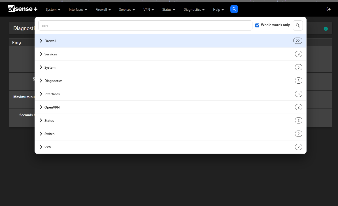Click the logout icon at top right
This screenshot has width=338, height=206.
tap(329, 9)
